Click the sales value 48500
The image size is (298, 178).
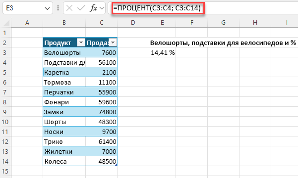(102, 161)
